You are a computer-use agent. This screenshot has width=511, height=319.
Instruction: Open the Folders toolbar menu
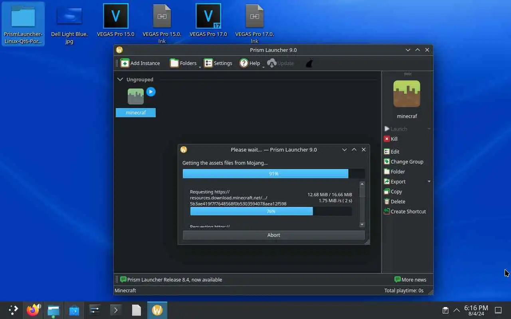point(183,63)
